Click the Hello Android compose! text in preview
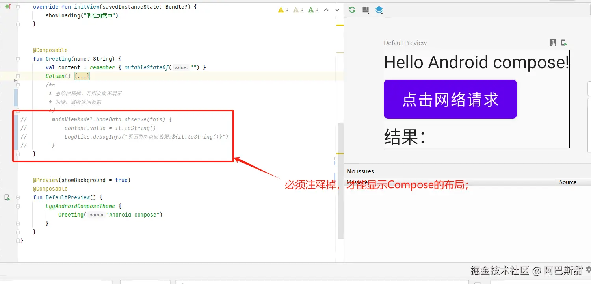Viewport: 591px width, 284px height. (476, 62)
